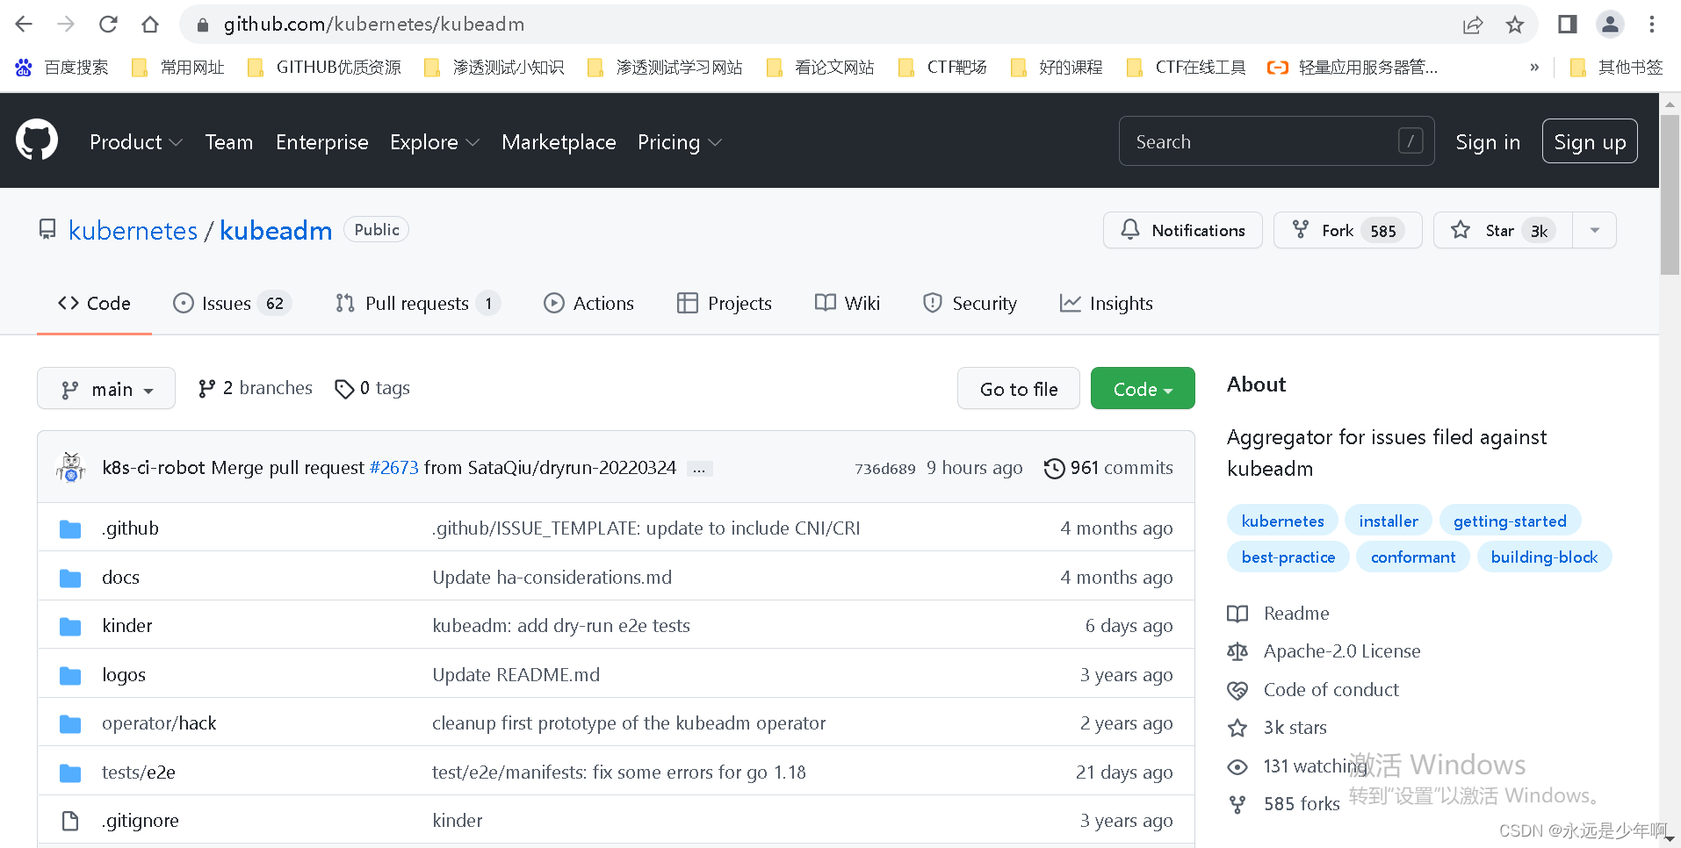The image size is (1681, 848).
Task: Open Team in the top navigation
Action: tap(229, 142)
